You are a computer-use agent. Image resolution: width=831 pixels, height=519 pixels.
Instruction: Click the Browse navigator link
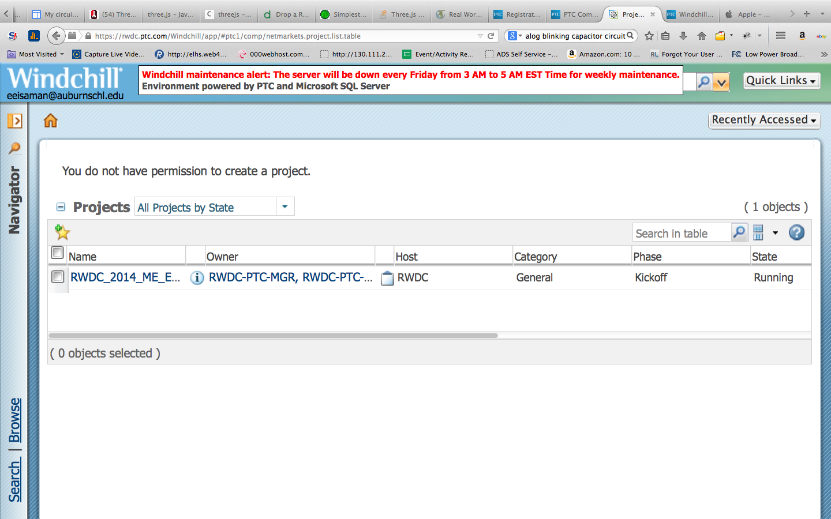click(15, 420)
